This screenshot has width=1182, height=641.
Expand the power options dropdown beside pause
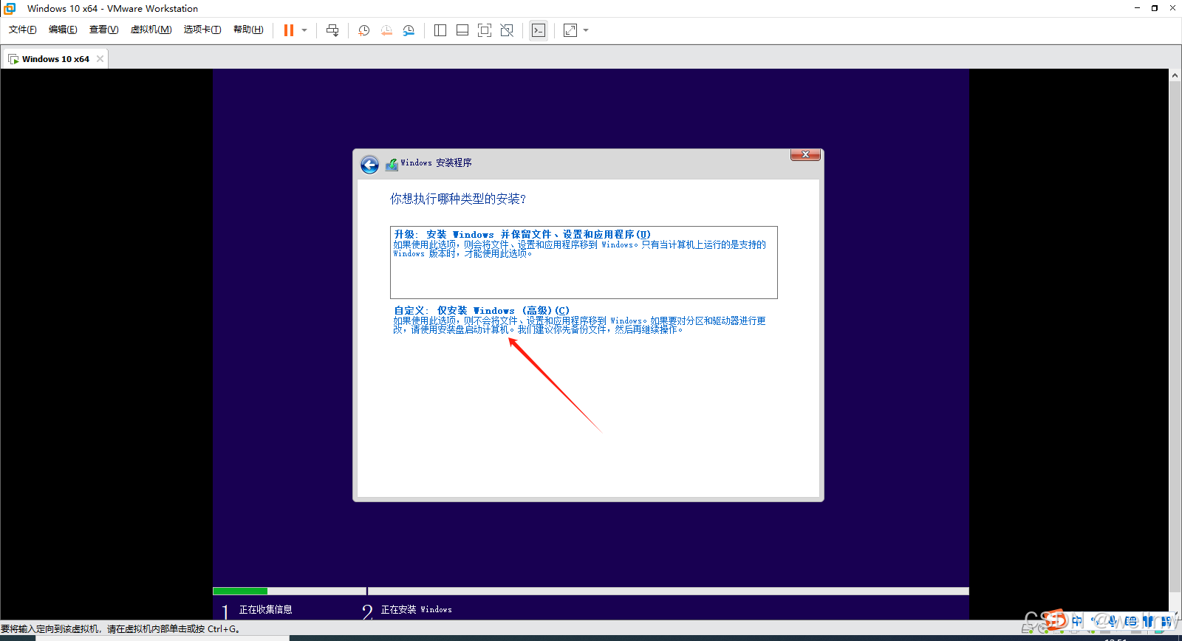pyautogui.click(x=304, y=30)
